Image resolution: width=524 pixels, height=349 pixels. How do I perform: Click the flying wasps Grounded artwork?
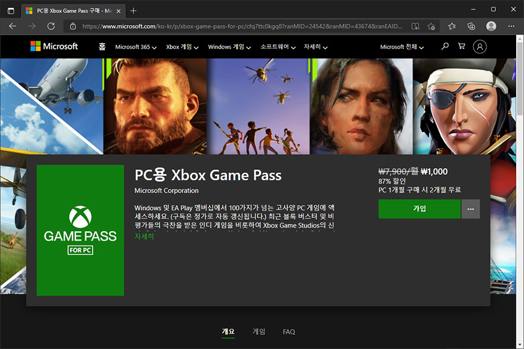258,107
